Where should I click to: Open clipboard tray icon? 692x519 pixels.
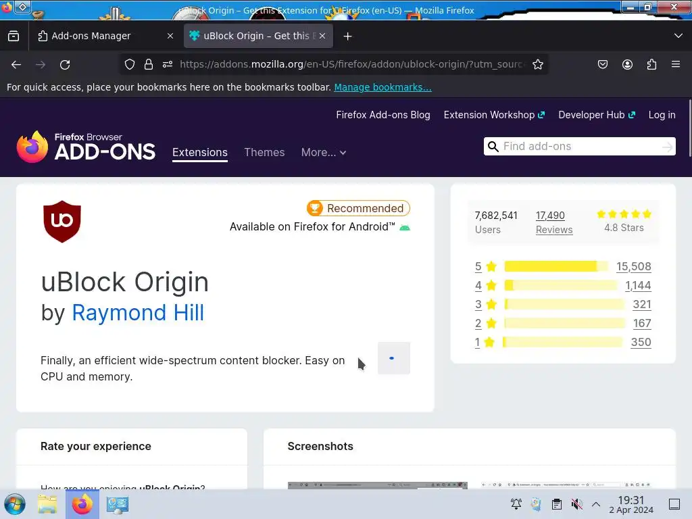[x=557, y=504]
